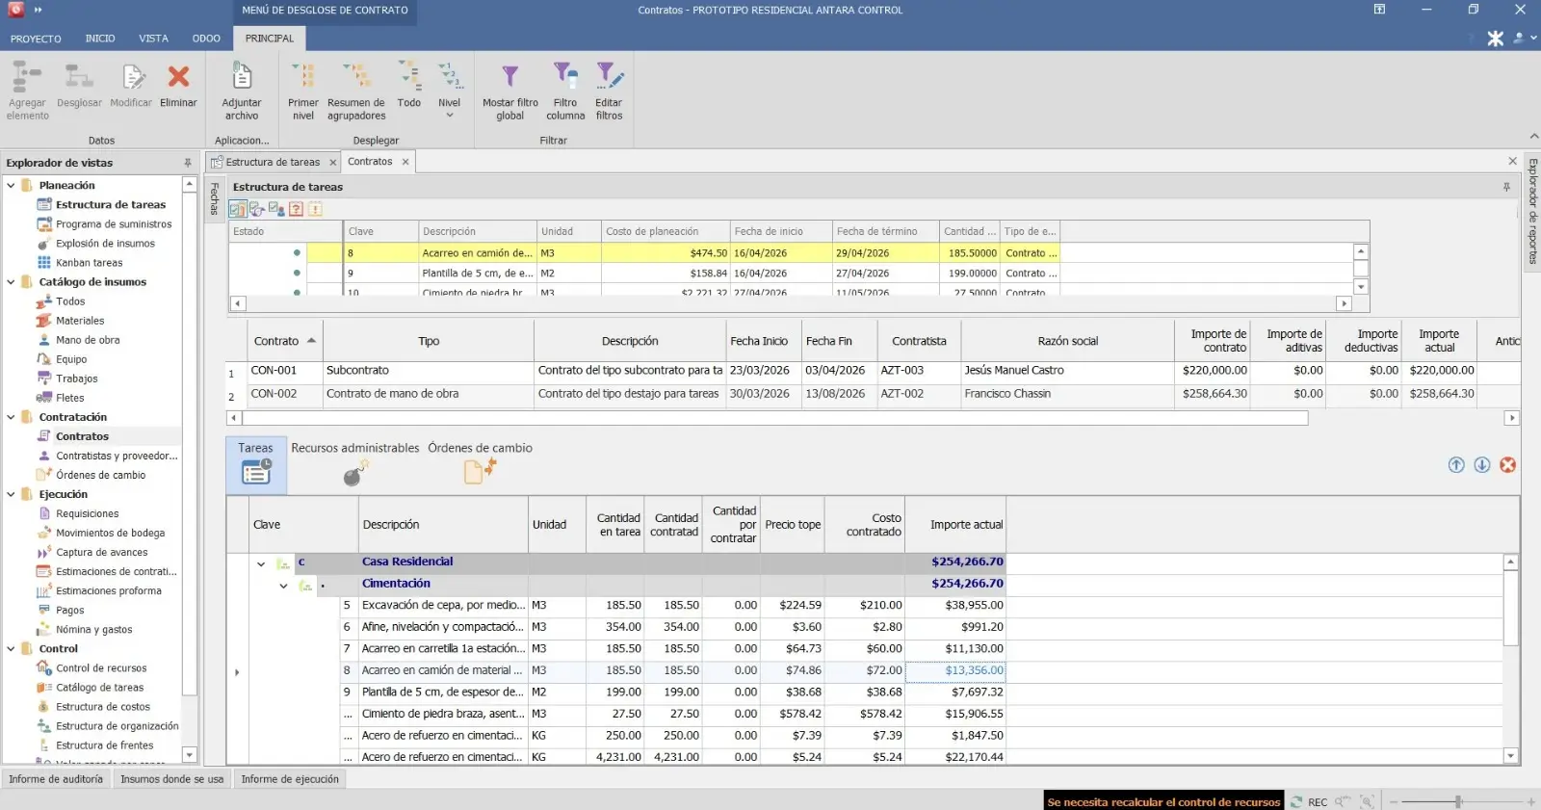Click the Eliminar red X icon
The image size is (1541, 810).
pos(178,78)
